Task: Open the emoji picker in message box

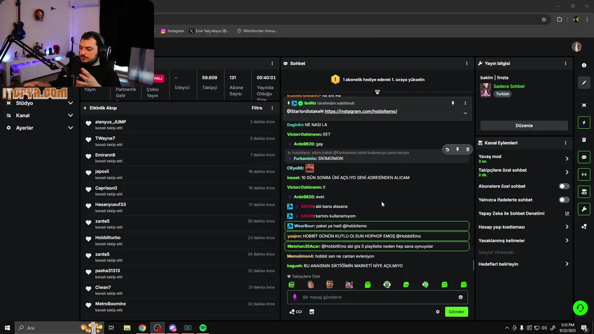Action: [460, 297]
